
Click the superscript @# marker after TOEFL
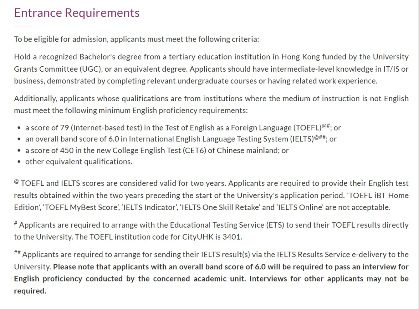[326, 125]
